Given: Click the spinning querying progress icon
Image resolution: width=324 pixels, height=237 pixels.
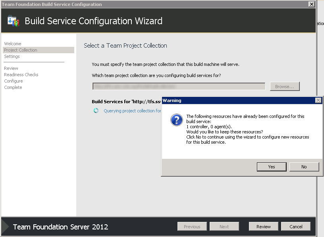Looking at the screenshot, I should tap(96, 110).
